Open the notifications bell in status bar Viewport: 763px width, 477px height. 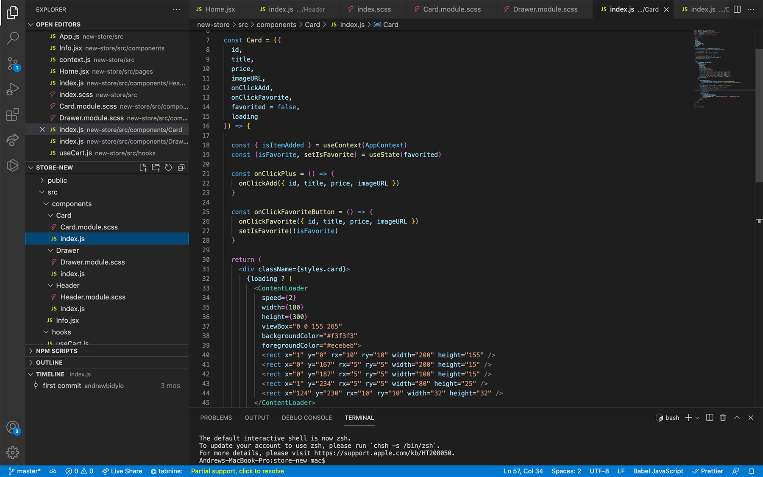pyautogui.click(x=751, y=471)
